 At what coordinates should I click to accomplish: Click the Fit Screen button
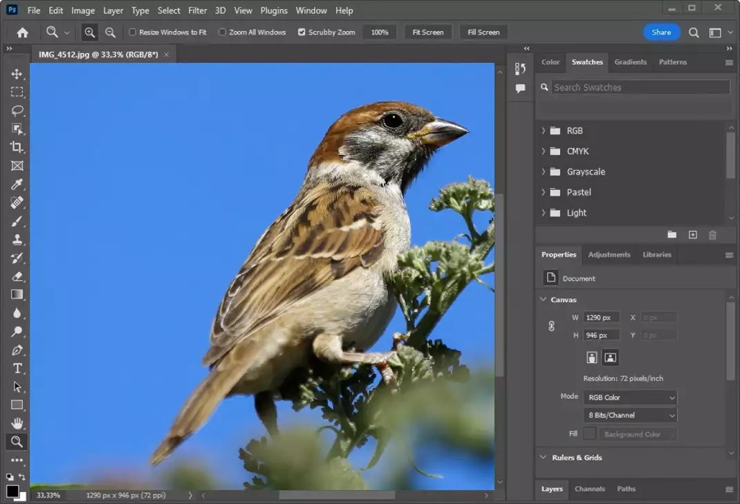coord(428,32)
